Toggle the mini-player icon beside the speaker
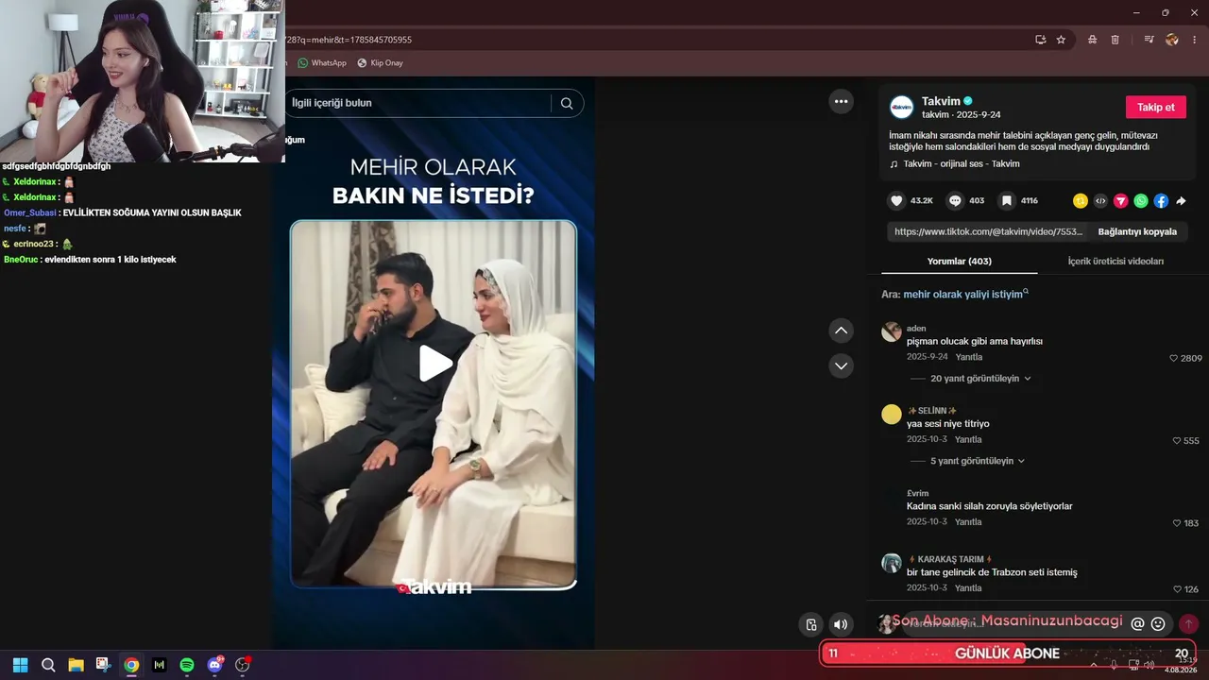The image size is (1209, 680). point(811,624)
